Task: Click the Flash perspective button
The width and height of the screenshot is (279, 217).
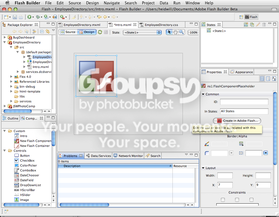Action: [251, 17]
